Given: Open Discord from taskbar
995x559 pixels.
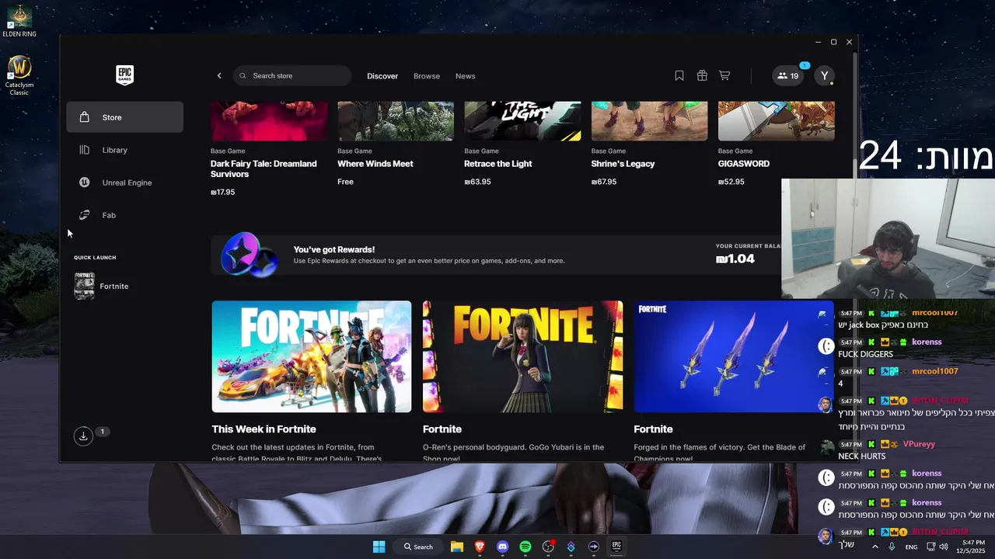Looking at the screenshot, I should (502, 547).
